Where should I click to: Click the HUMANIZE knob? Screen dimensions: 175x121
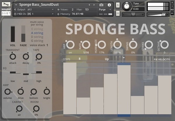pos(102,44)
